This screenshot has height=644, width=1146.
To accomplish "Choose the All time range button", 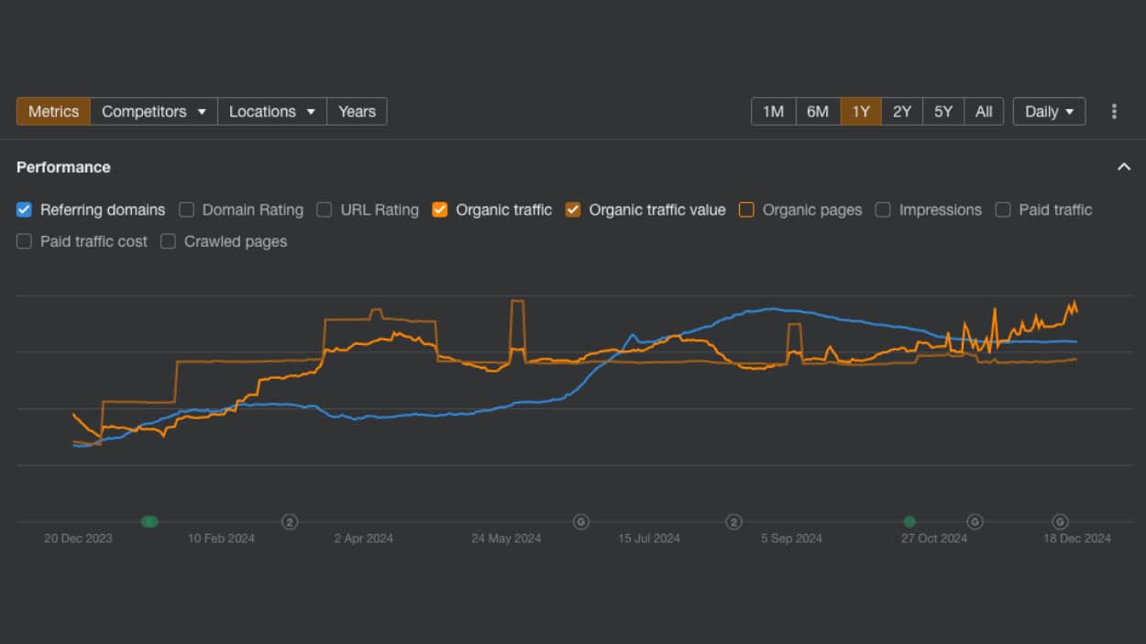I will coord(983,111).
